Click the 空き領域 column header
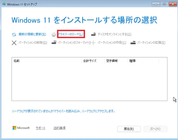This screenshot has height=140, width=178. (116, 61)
